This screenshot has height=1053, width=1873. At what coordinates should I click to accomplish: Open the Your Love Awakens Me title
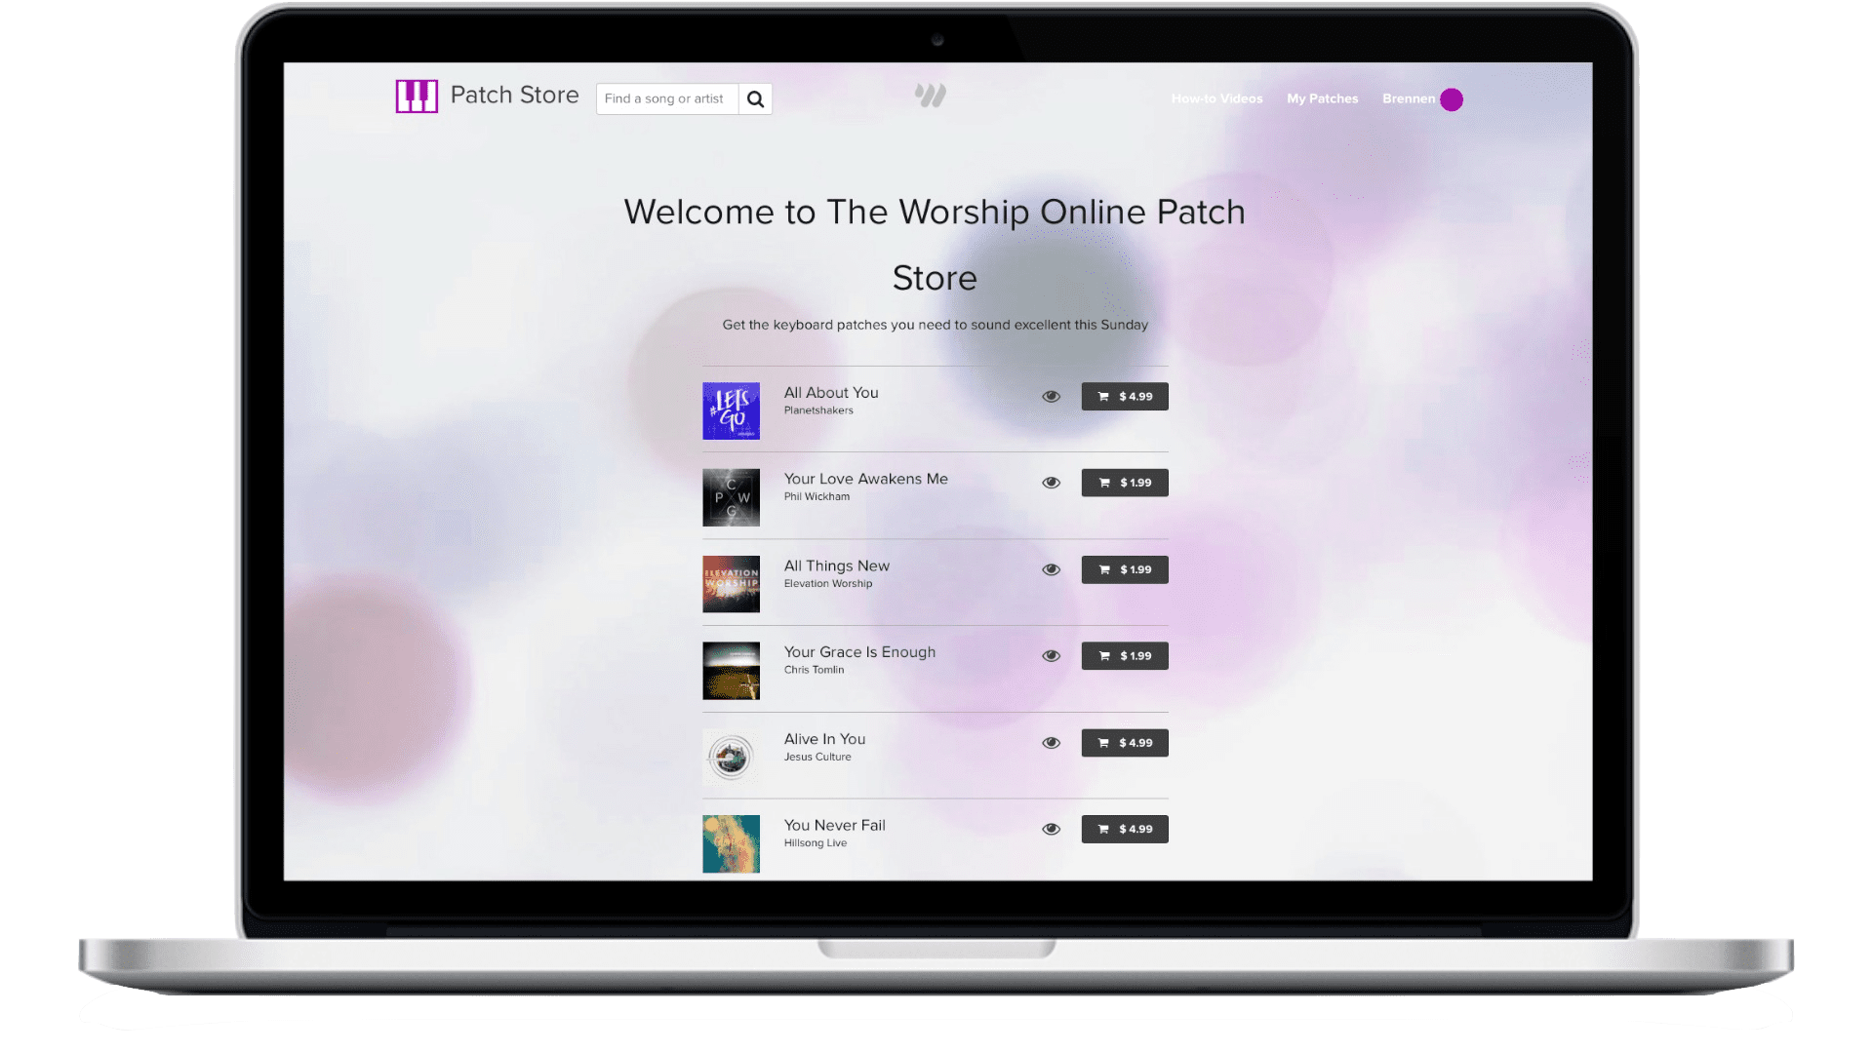865,479
